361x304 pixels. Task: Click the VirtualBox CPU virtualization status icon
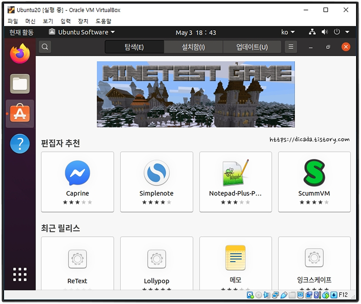pos(317,295)
